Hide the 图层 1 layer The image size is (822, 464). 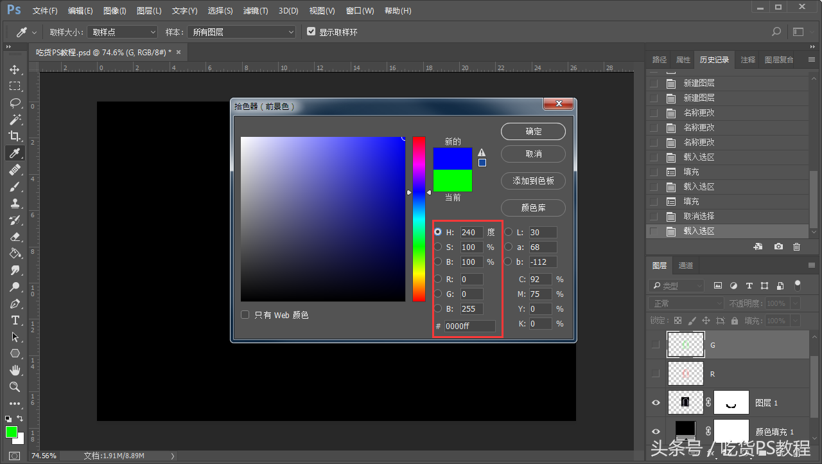(x=656, y=403)
